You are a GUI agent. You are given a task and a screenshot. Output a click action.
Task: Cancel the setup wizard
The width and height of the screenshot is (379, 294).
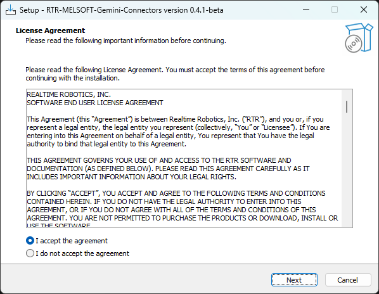(x=347, y=280)
